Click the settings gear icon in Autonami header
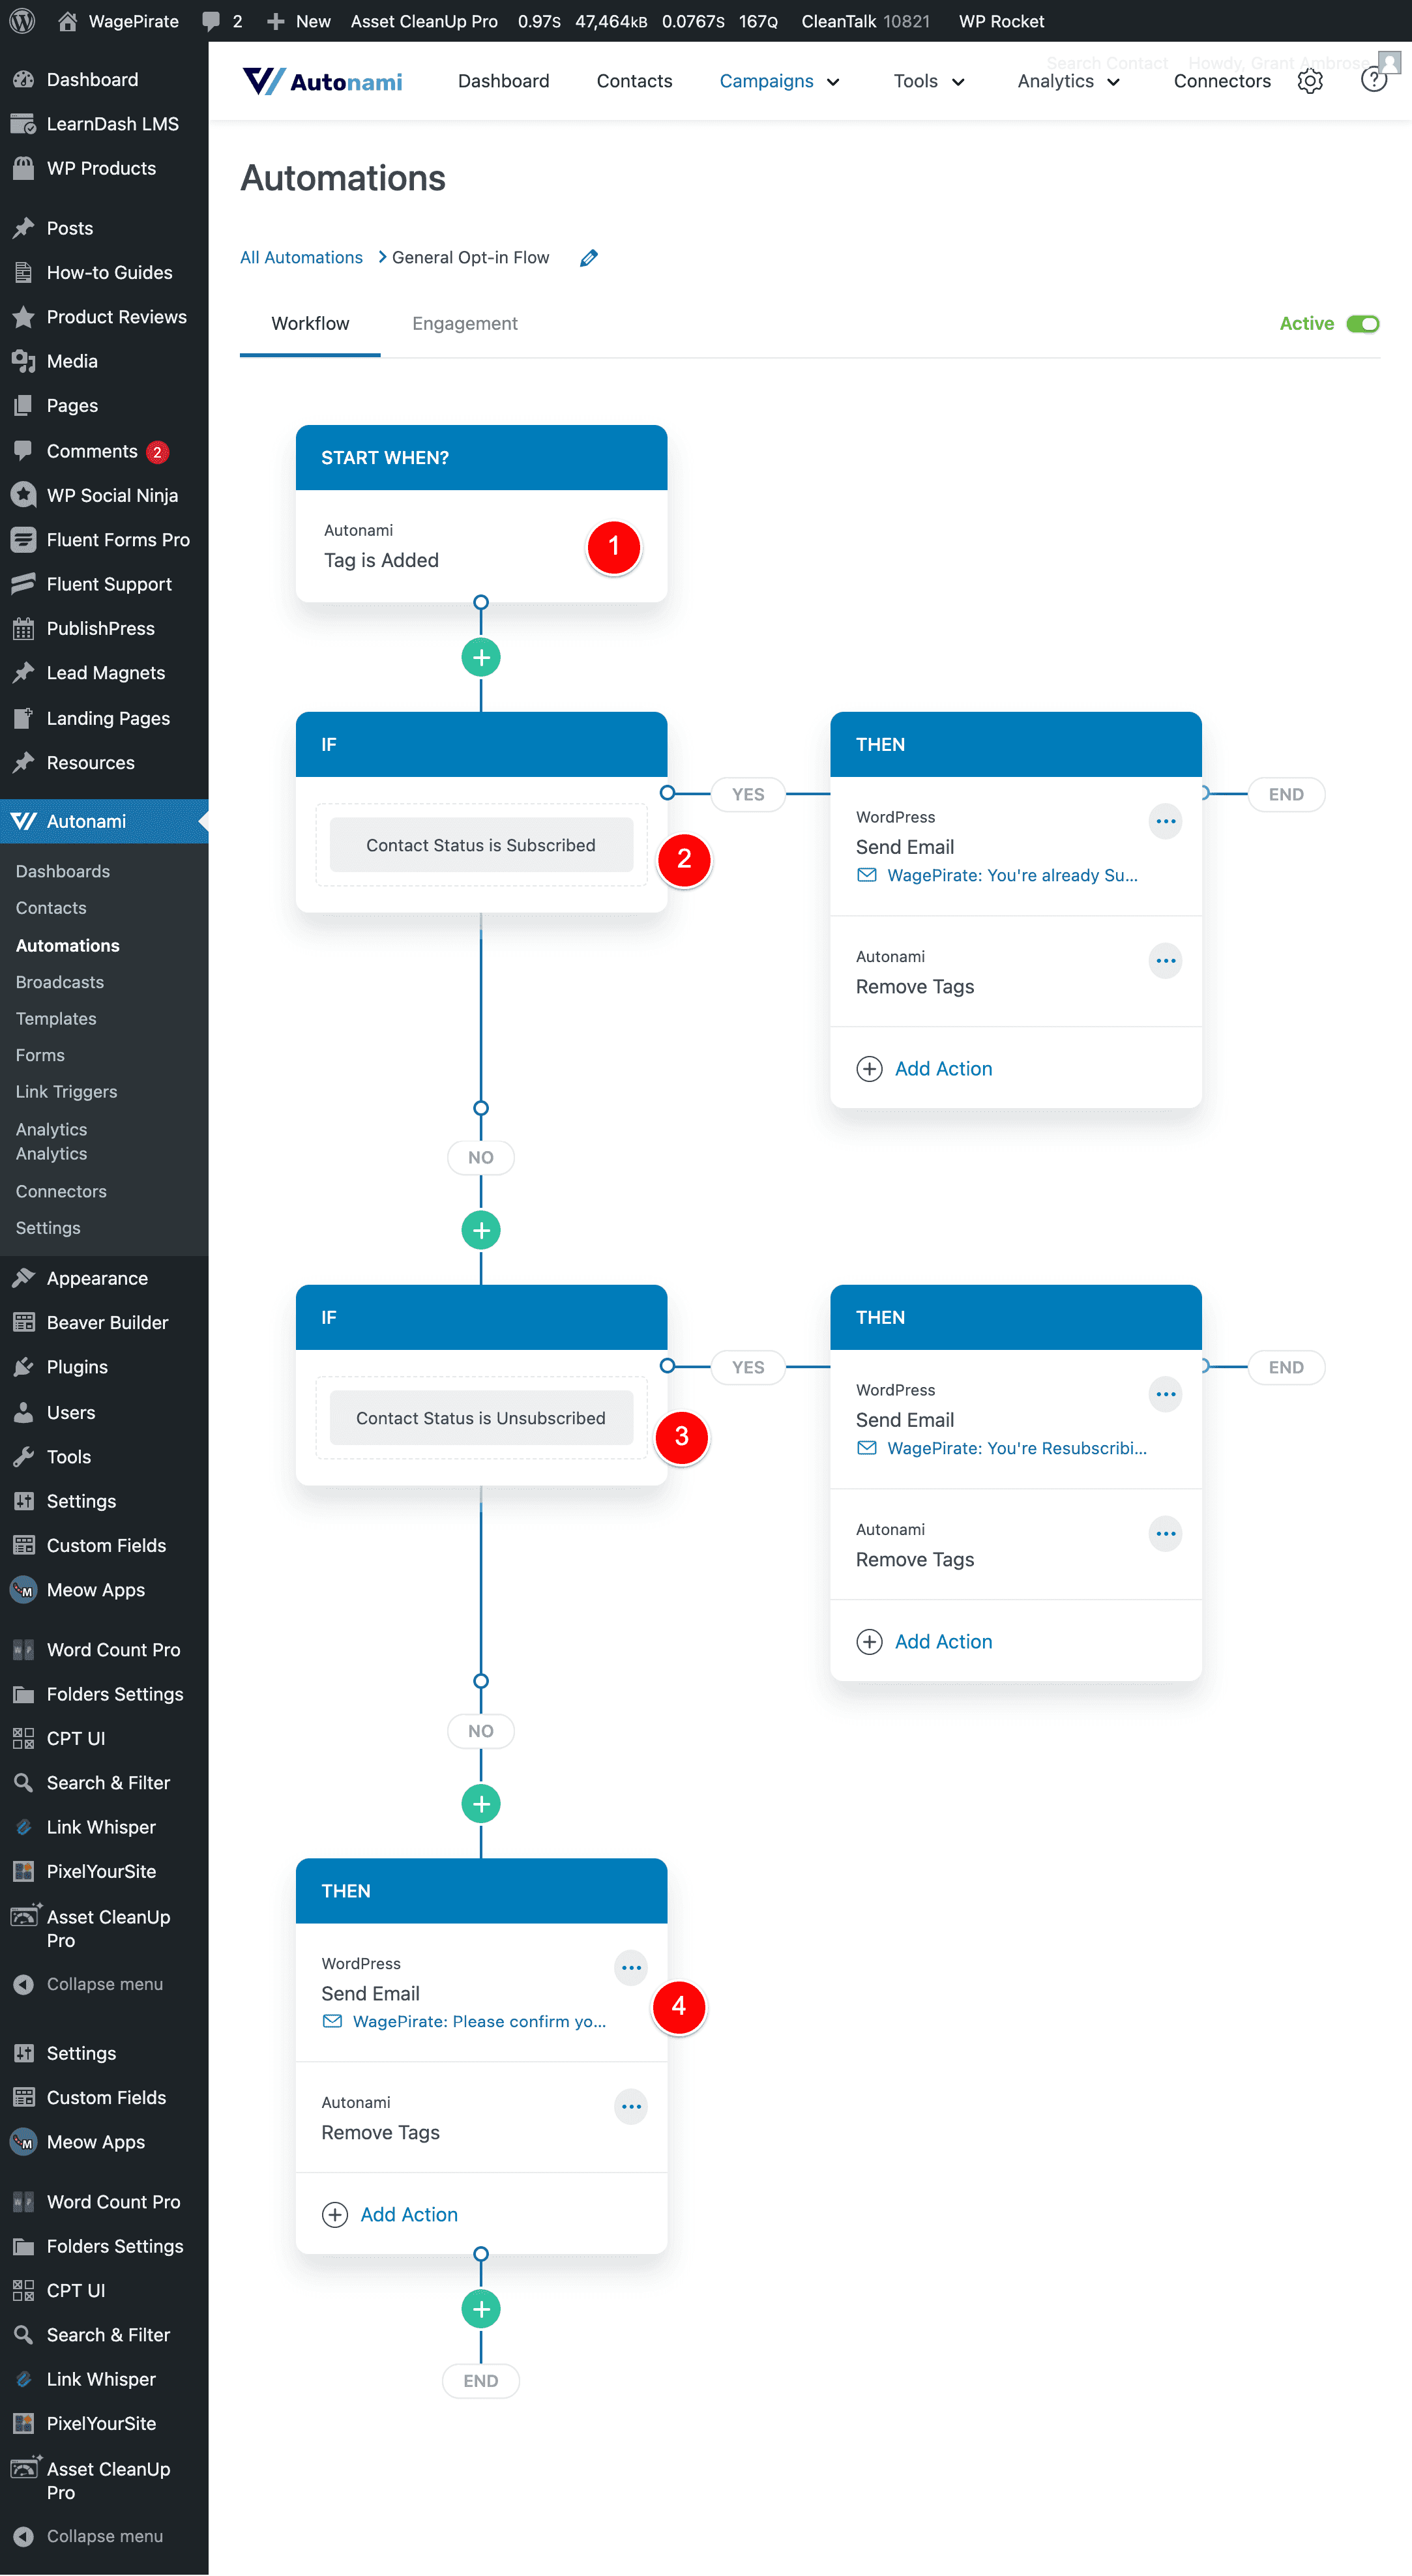The image size is (1412, 2576). point(1310,81)
